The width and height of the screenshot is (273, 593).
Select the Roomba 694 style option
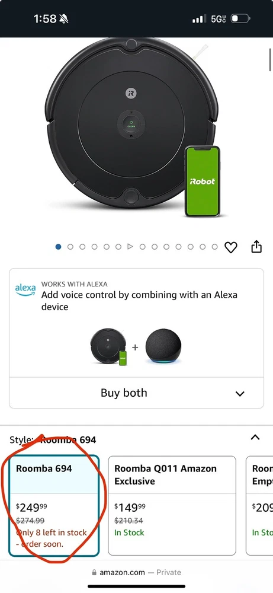pos(54,506)
